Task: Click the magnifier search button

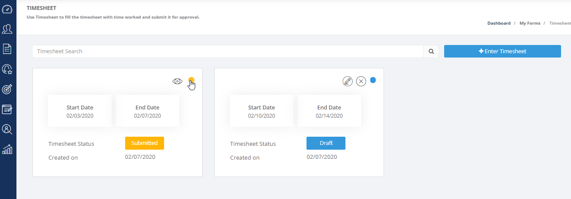Action: [x=431, y=51]
